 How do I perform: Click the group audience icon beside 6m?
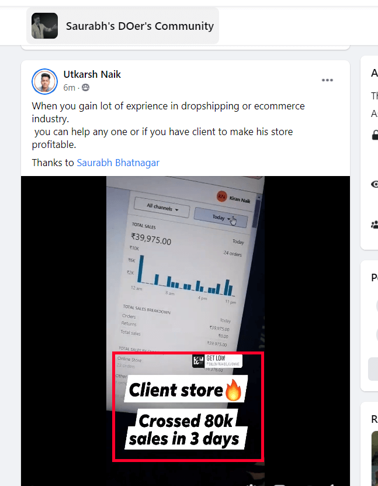[x=85, y=88]
